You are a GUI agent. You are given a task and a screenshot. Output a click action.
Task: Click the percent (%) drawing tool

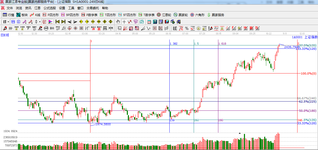pyautogui.click(x=187, y=28)
